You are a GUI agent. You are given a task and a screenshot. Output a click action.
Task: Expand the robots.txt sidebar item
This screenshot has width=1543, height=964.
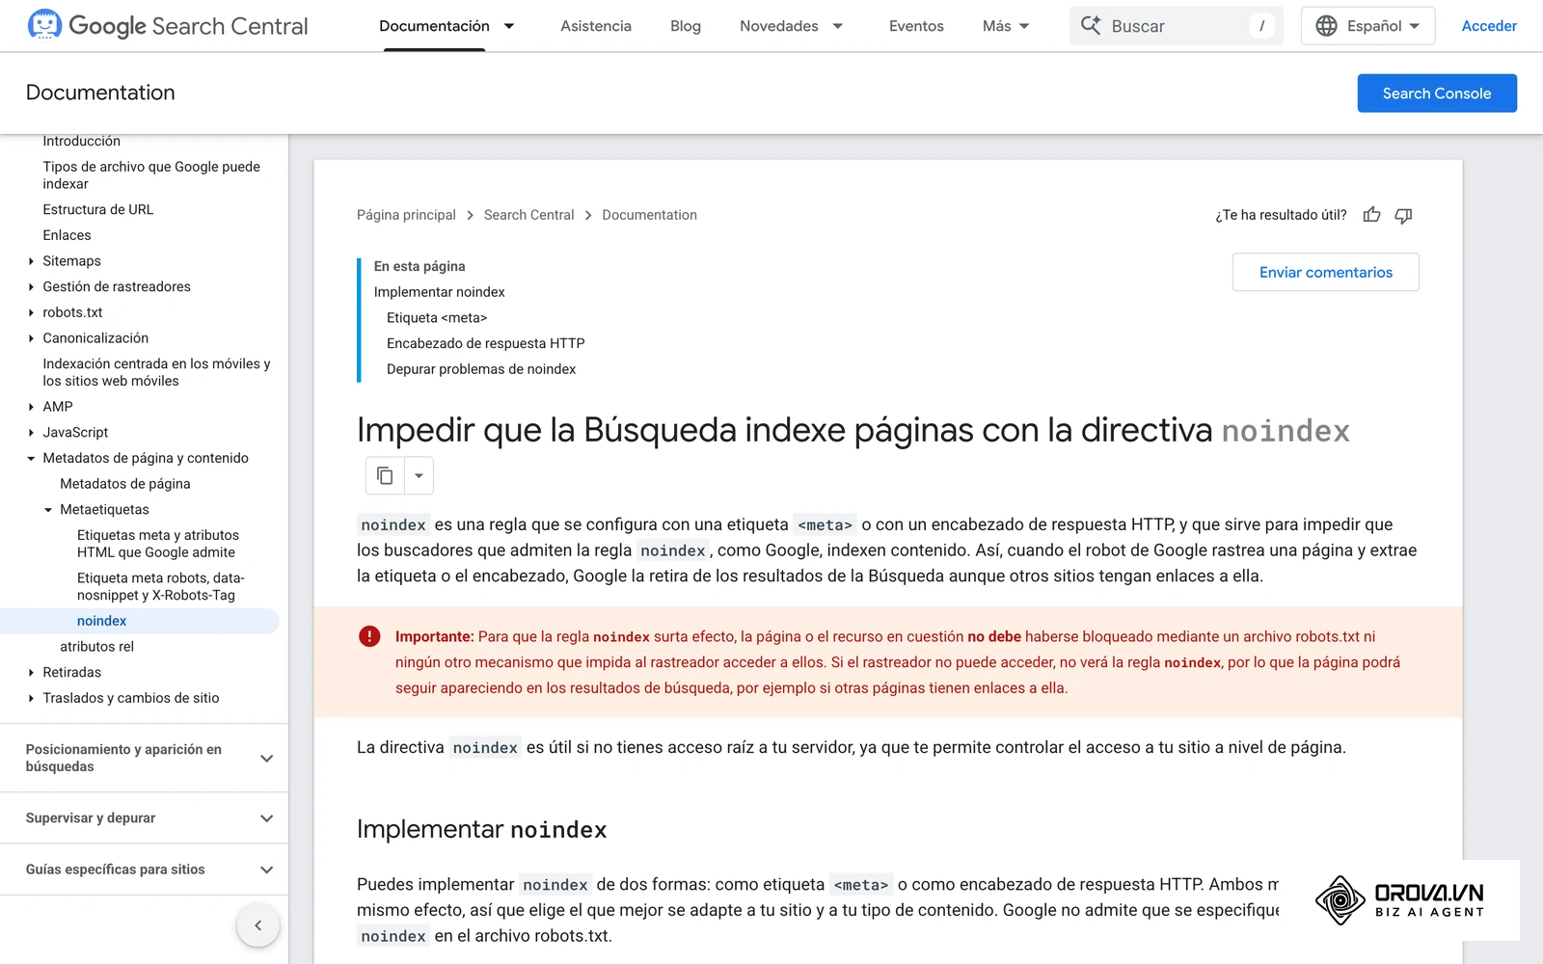[x=31, y=312]
